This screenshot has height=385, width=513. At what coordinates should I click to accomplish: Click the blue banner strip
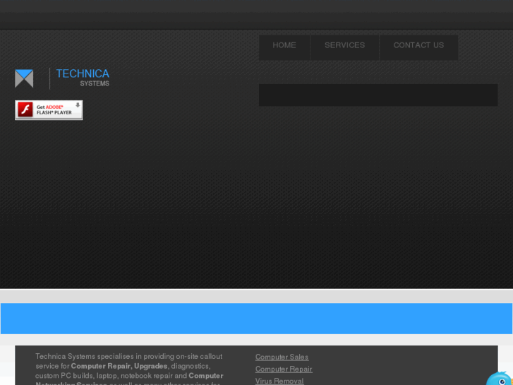tap(257, 319)
